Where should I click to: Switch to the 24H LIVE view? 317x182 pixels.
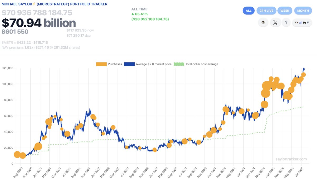[267, 11]
